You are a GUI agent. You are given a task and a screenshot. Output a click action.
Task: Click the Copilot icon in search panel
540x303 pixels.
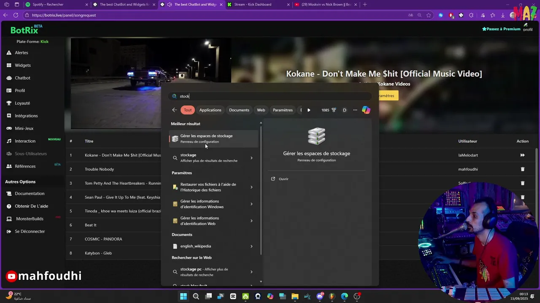[366, 110]
